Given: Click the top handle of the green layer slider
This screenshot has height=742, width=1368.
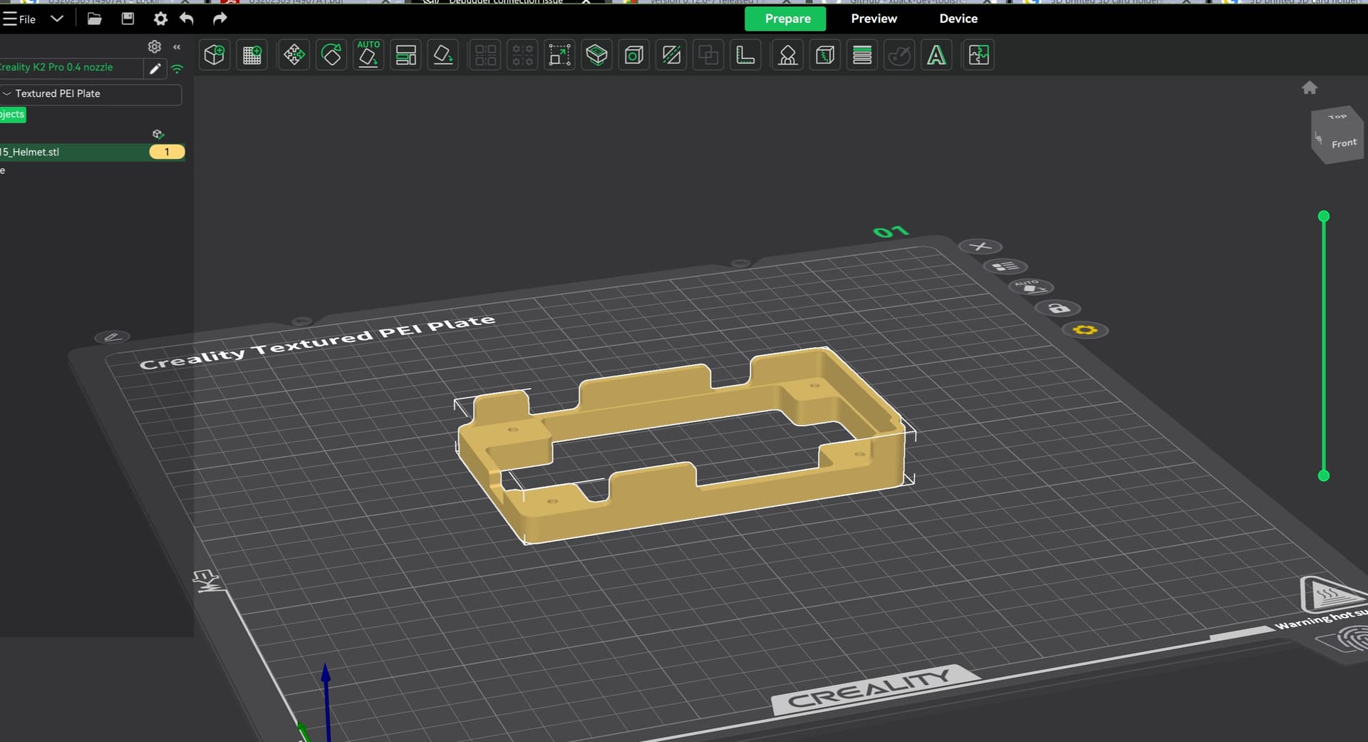Looking at the screenshot, I should tap(1324, 217).
